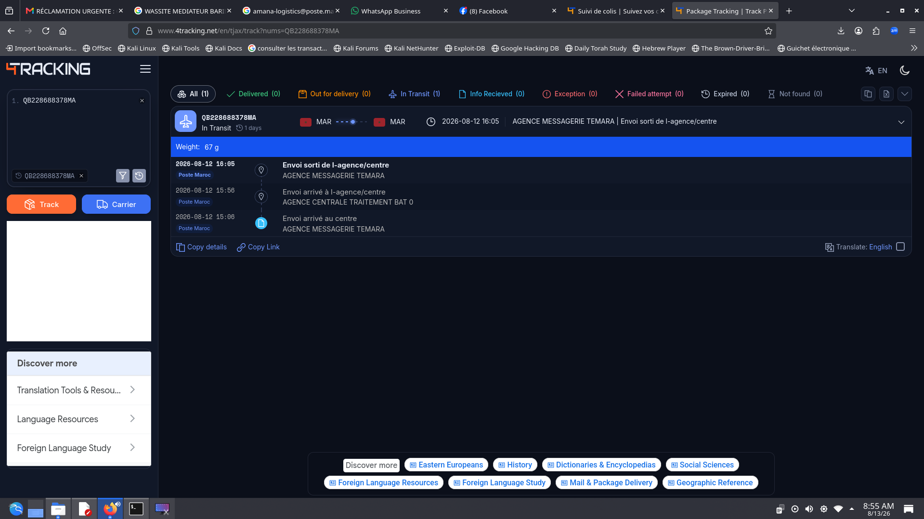This screenshot has width=924, height=519.
Task: Open the Eastern Europeans link
Action: (x=446, y=465)
